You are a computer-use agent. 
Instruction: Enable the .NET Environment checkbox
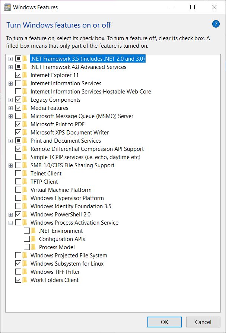pyautogui.click(x=27, y=231)
